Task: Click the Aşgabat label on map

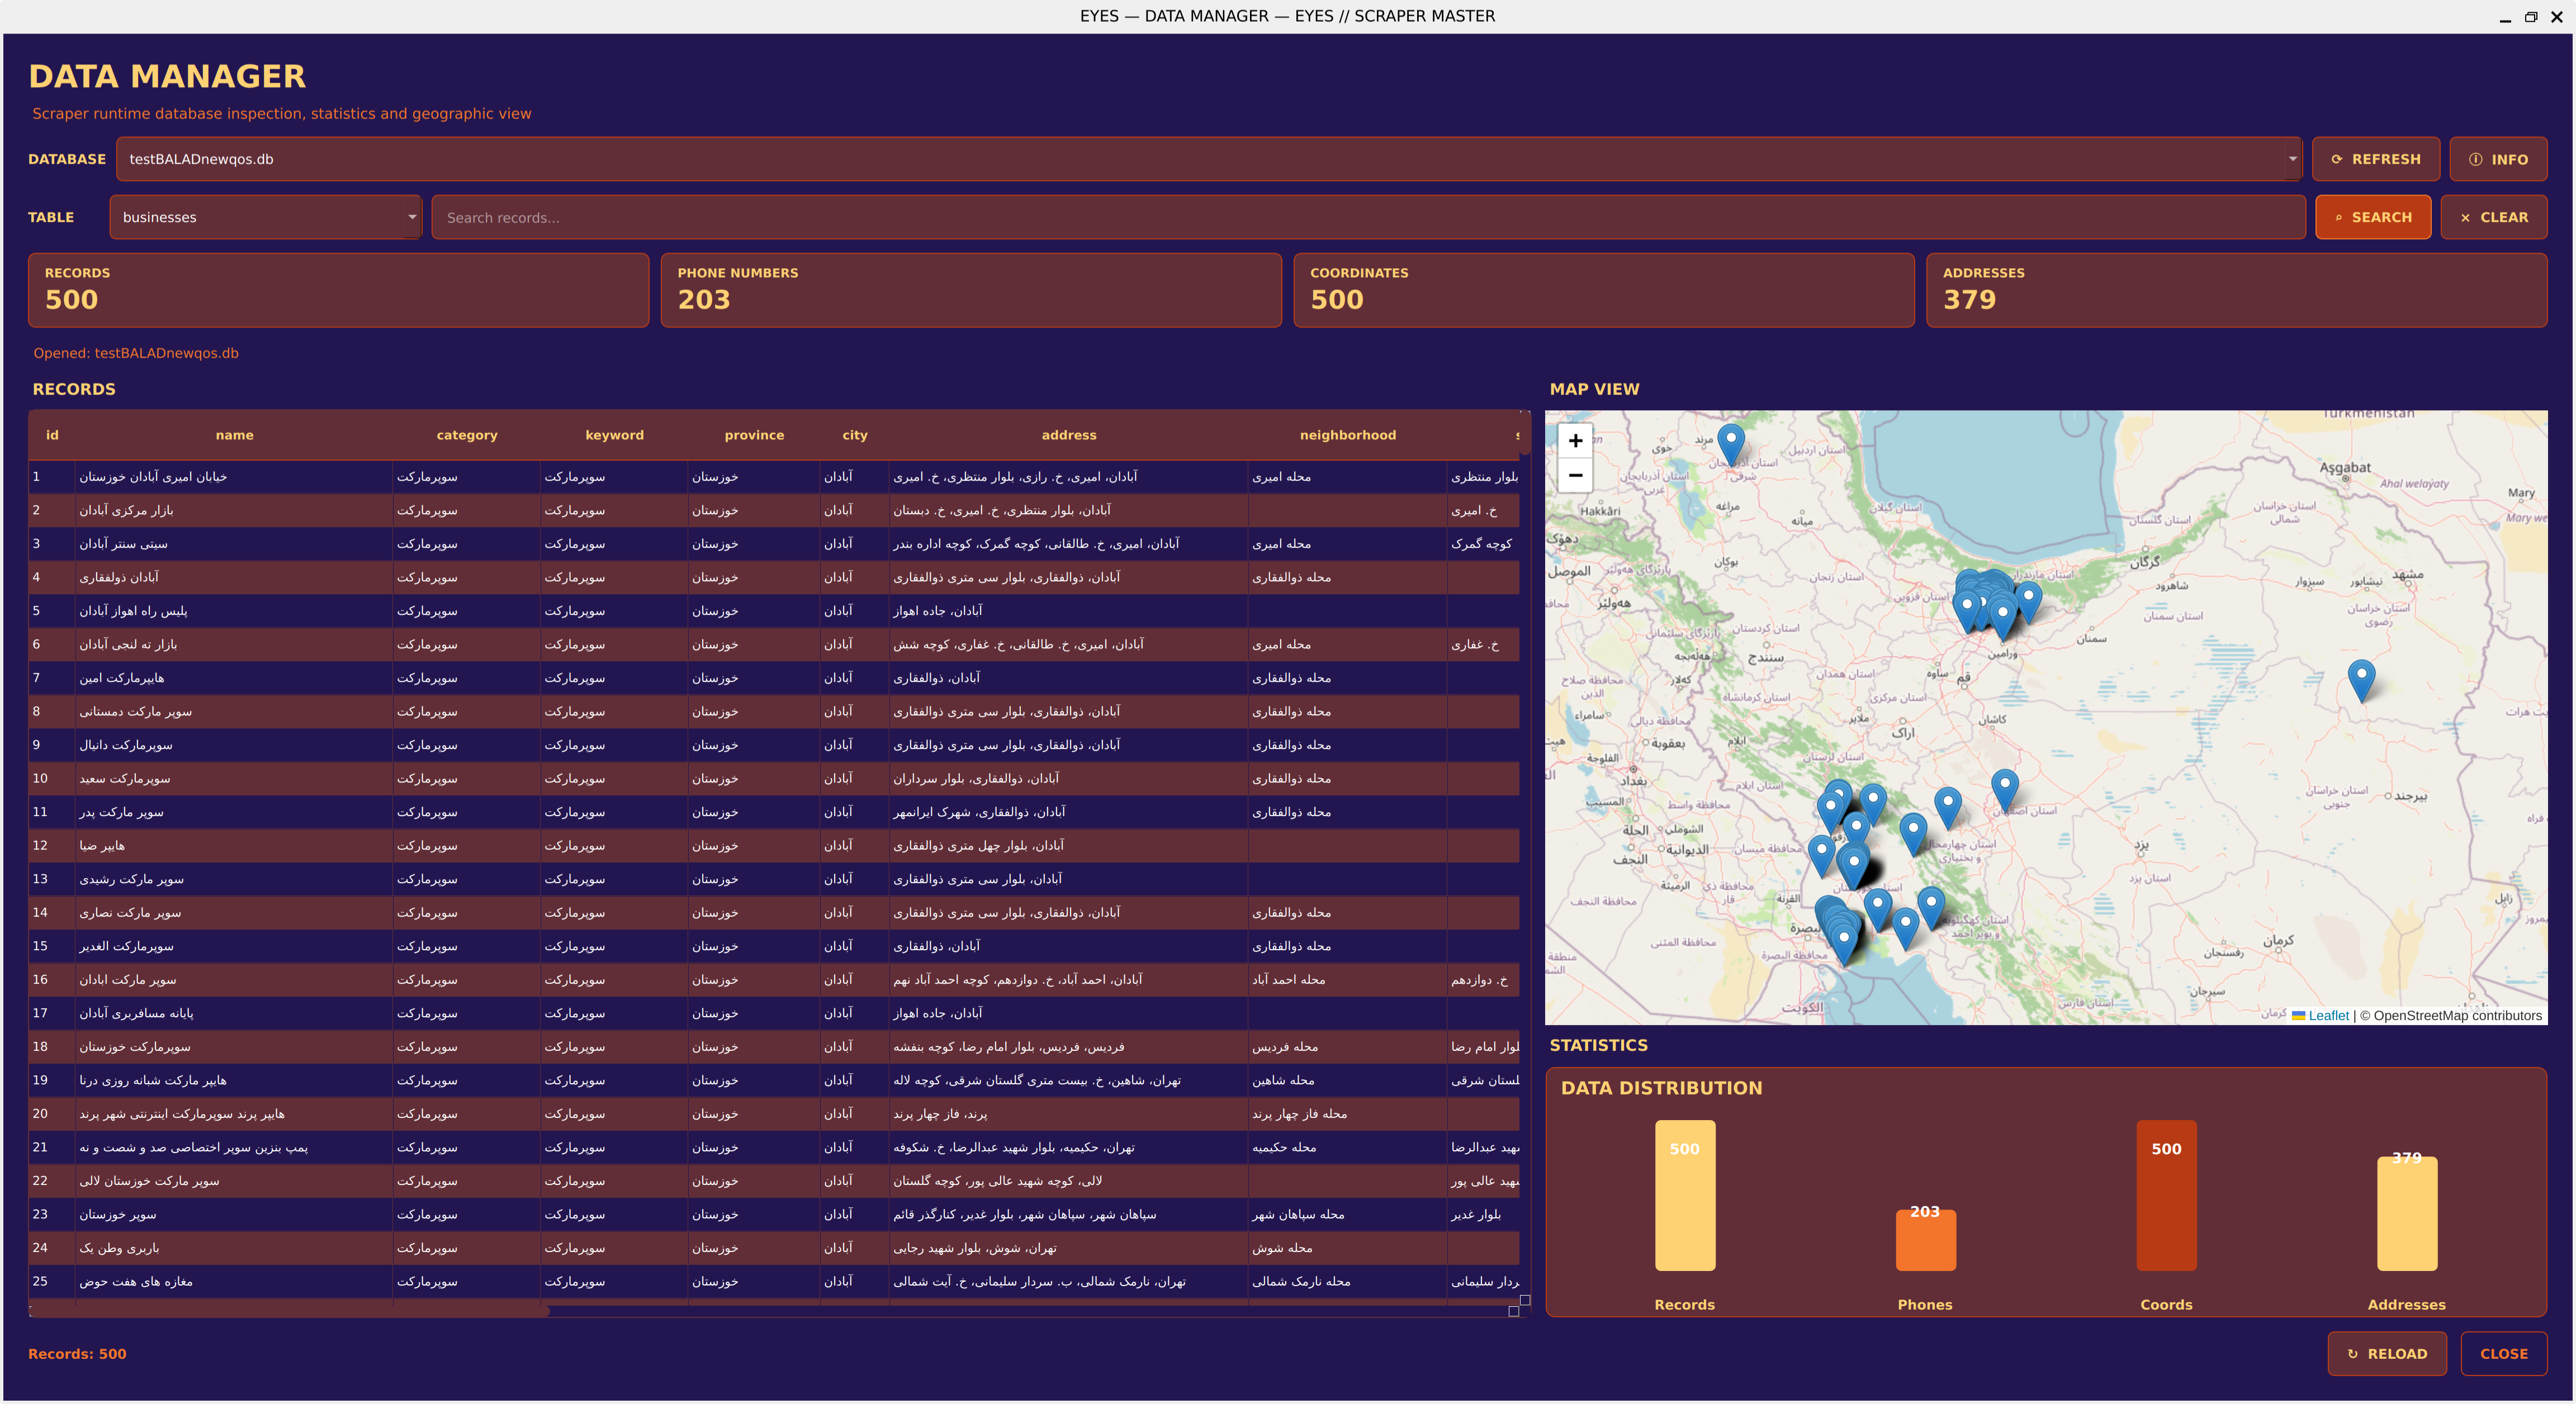Action: coord(2344,467)
